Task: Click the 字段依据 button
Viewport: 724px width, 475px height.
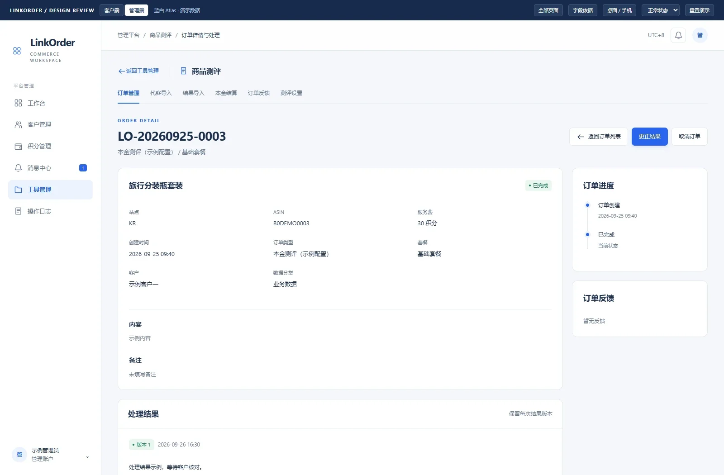Action: click(x=583, y=10)
